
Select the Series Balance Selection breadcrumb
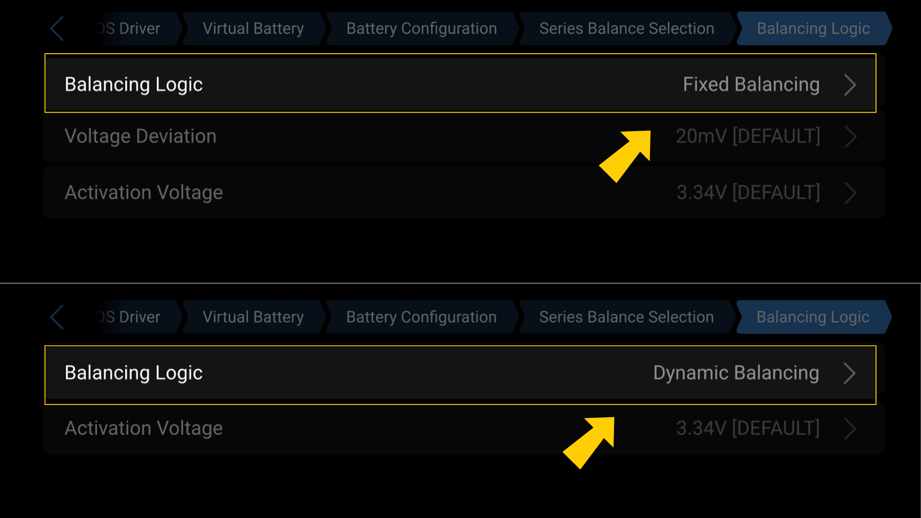[x=626, y=28]
